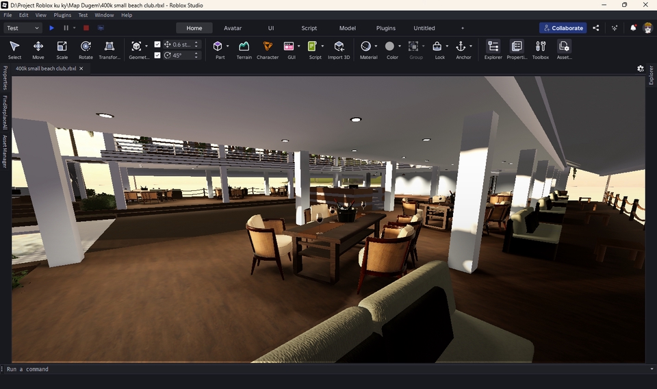Viewport: 657px width, 389px height.
Task: Disable the 45° rotation snap checkbox
Action: [157, 55]
